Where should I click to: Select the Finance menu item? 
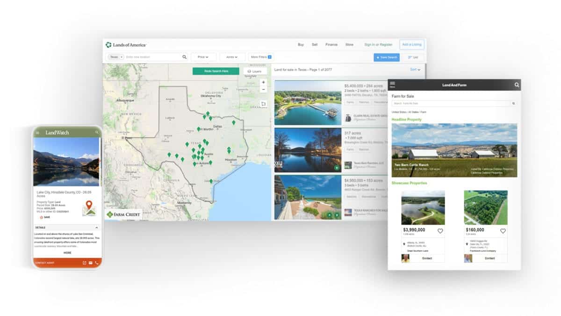[331, 44]
